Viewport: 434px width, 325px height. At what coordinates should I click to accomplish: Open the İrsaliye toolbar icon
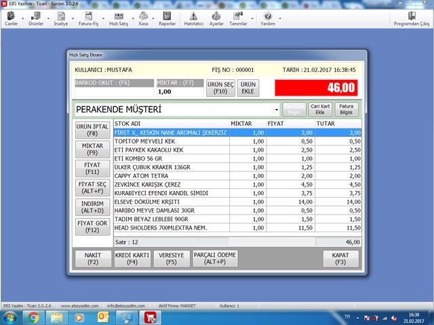point(61,18)
